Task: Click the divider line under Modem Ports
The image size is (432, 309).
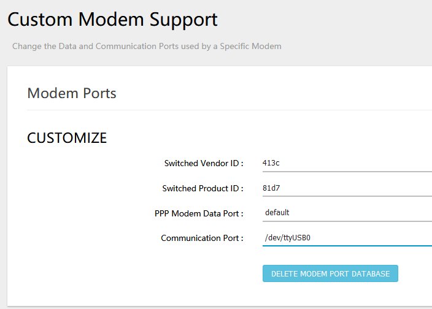Action: coord(229,110)
